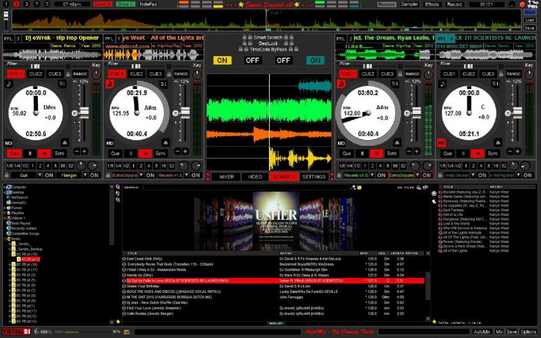Screen dimensions: 541x338
Task: Click Save button in bottom bar
Action: pos(511,332)
